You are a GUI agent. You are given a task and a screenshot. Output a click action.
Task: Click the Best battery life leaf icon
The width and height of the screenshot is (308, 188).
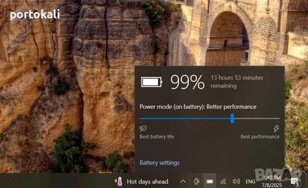pyautogui.click(x=143, y=128)
